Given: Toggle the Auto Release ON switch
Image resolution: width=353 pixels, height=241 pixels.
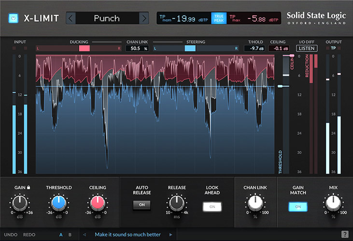Looking at the screenshot, I should tap(142, 205).
